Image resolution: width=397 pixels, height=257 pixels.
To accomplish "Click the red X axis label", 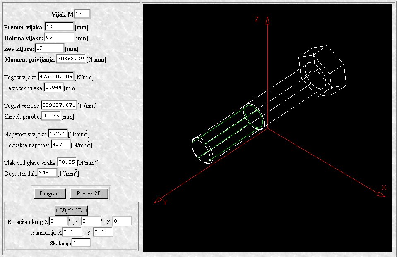I will [384, 188].
